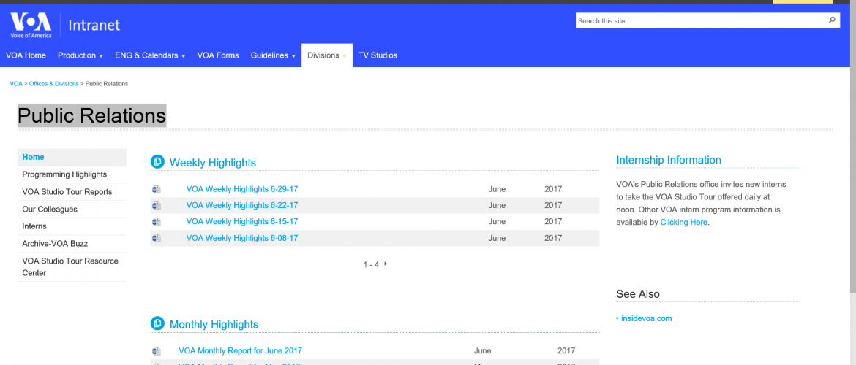The width and height of the screenshot is (856, 365).
Task: Click the VOA breadcrumb link
Action: [16, 84]
